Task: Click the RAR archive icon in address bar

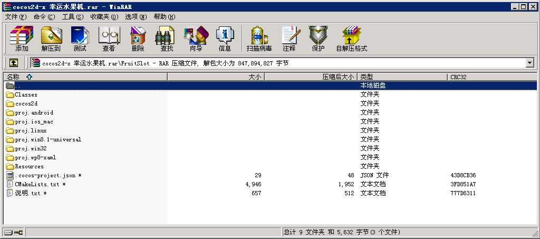Action: [x=35, y=63]
